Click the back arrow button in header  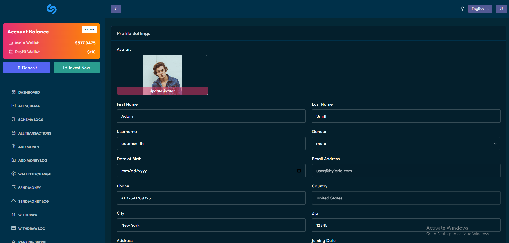coord(116,9)
